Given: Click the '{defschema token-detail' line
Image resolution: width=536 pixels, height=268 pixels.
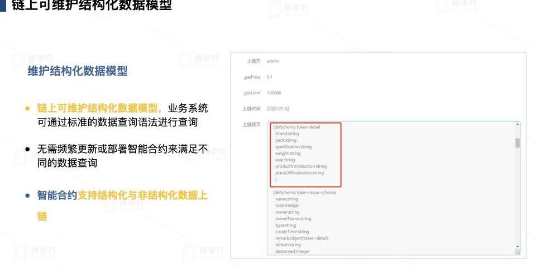Looking at the screenshot, I should [x=296, y=127].
